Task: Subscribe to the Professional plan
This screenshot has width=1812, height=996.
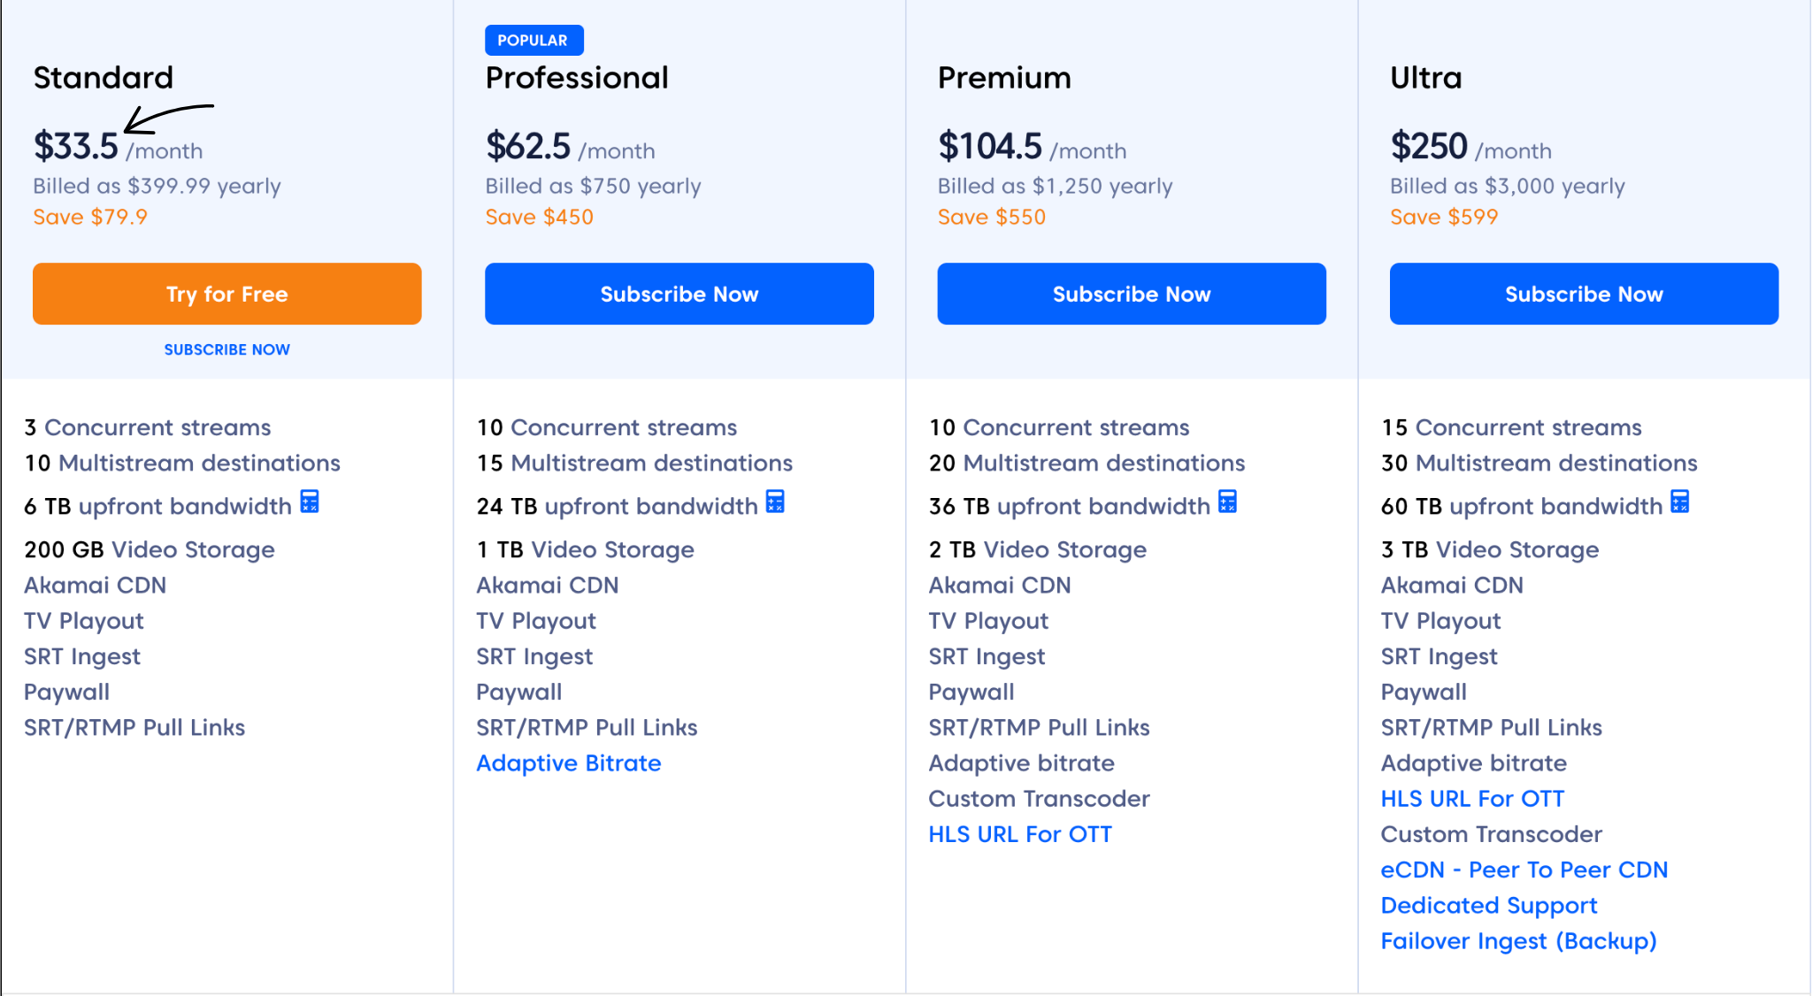Action: click(679, 294)
